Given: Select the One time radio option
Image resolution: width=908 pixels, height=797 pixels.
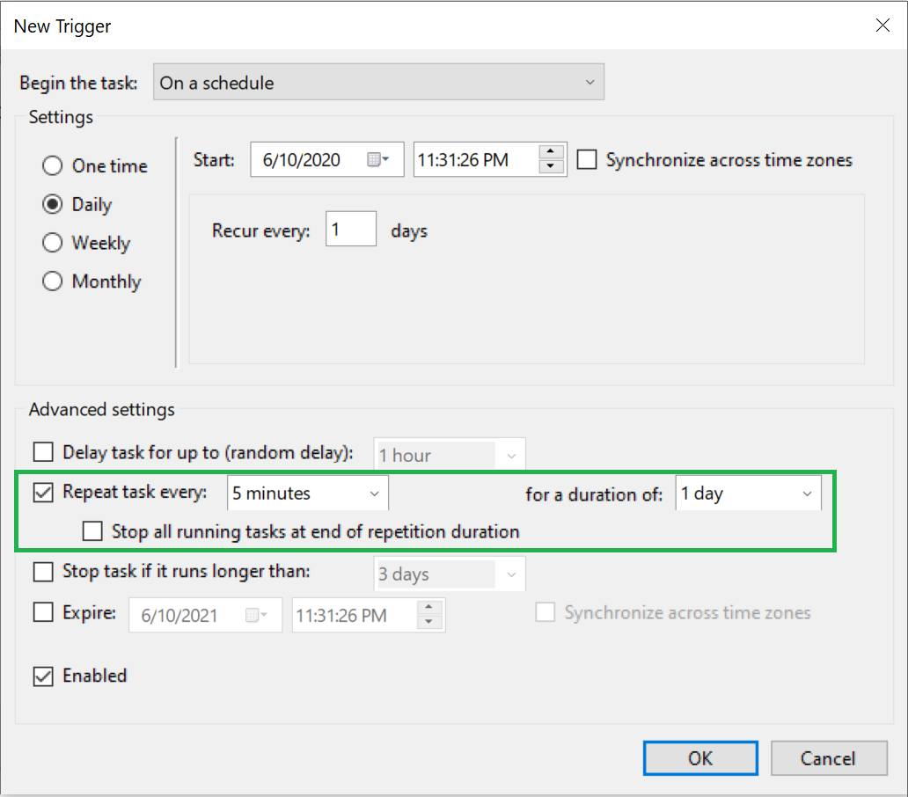Looking at the screenshot, I should [x=54, y=166].
